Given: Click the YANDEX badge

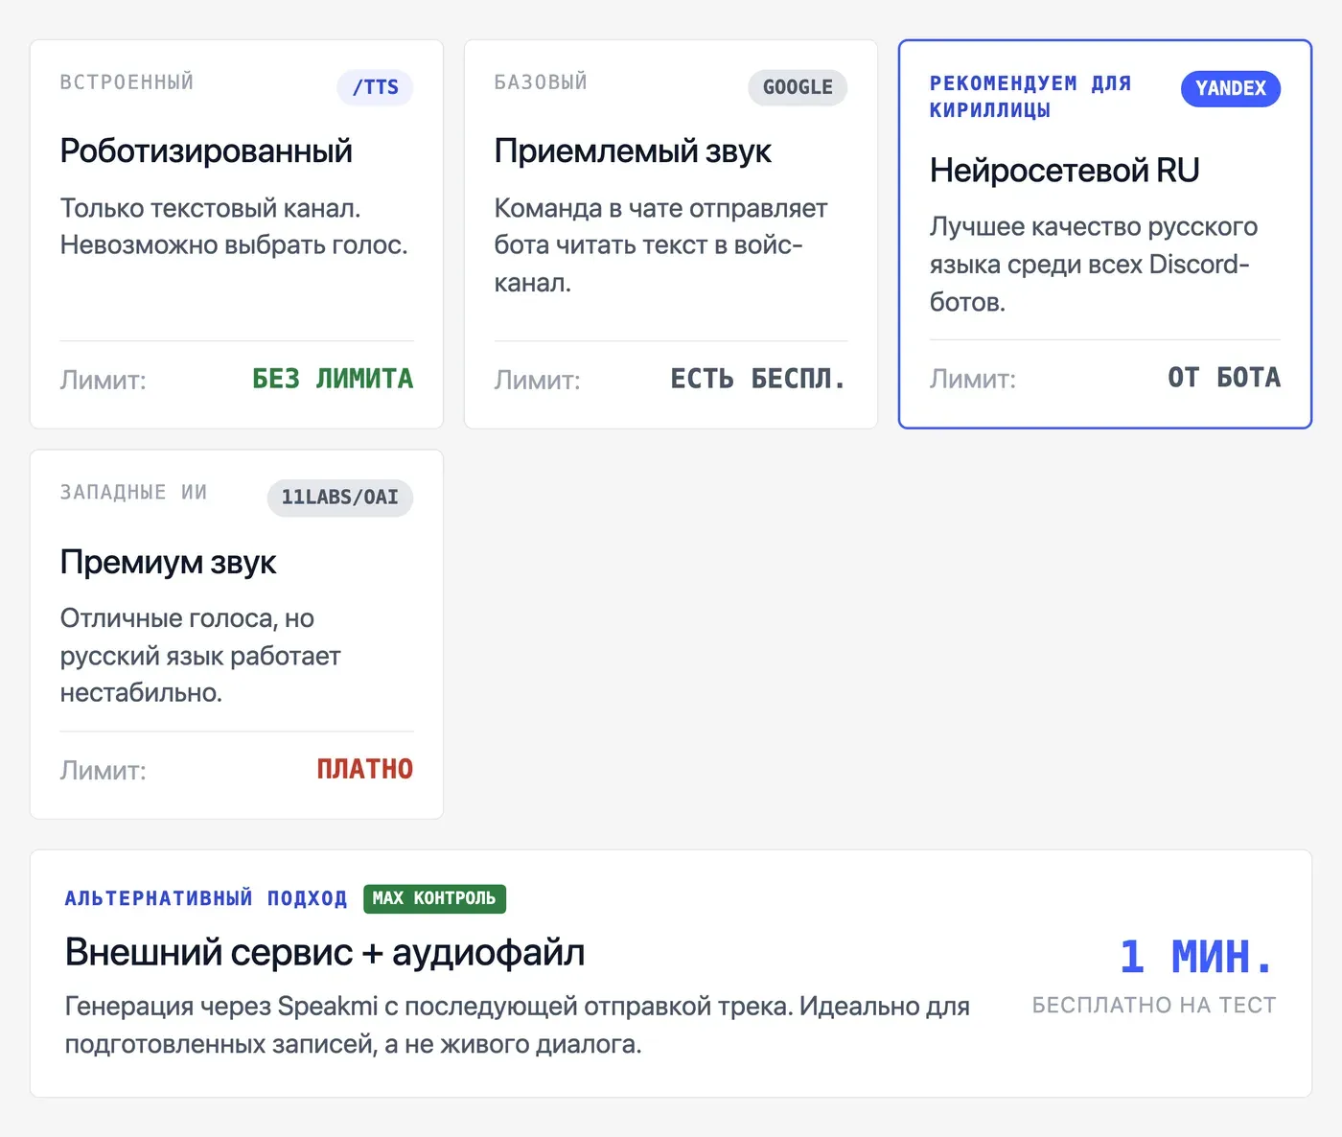Looking at the screenshot, I should click(1231, 88).
